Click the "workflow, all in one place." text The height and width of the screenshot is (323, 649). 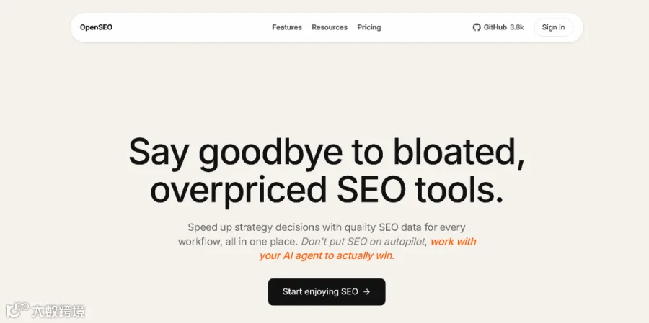(238, 242)
